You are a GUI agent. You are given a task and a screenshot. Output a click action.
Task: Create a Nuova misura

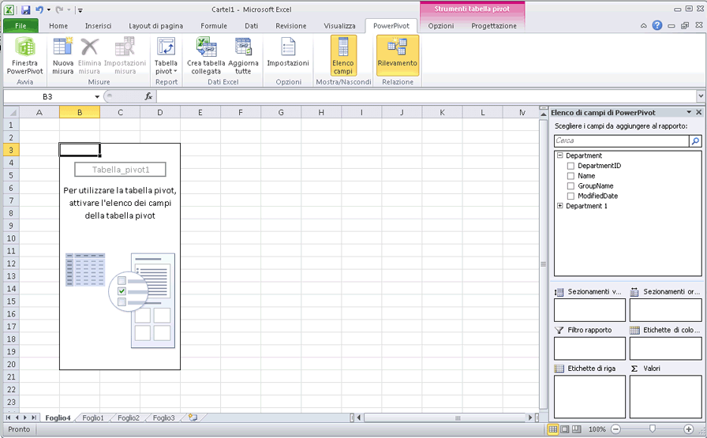[62, 55]
